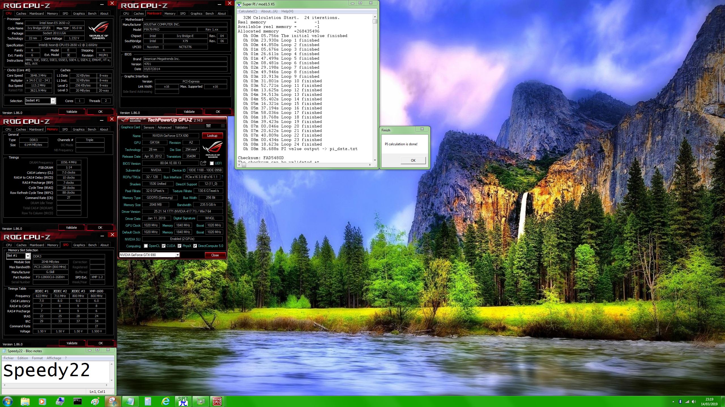This screenshot has height=407, width=725.
Task: Open the system tools taskbar icon with monitor
Action: pos(60,401)
